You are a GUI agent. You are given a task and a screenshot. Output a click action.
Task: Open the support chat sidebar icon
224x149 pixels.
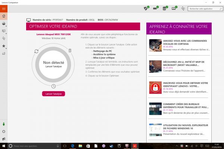(4, 31)
